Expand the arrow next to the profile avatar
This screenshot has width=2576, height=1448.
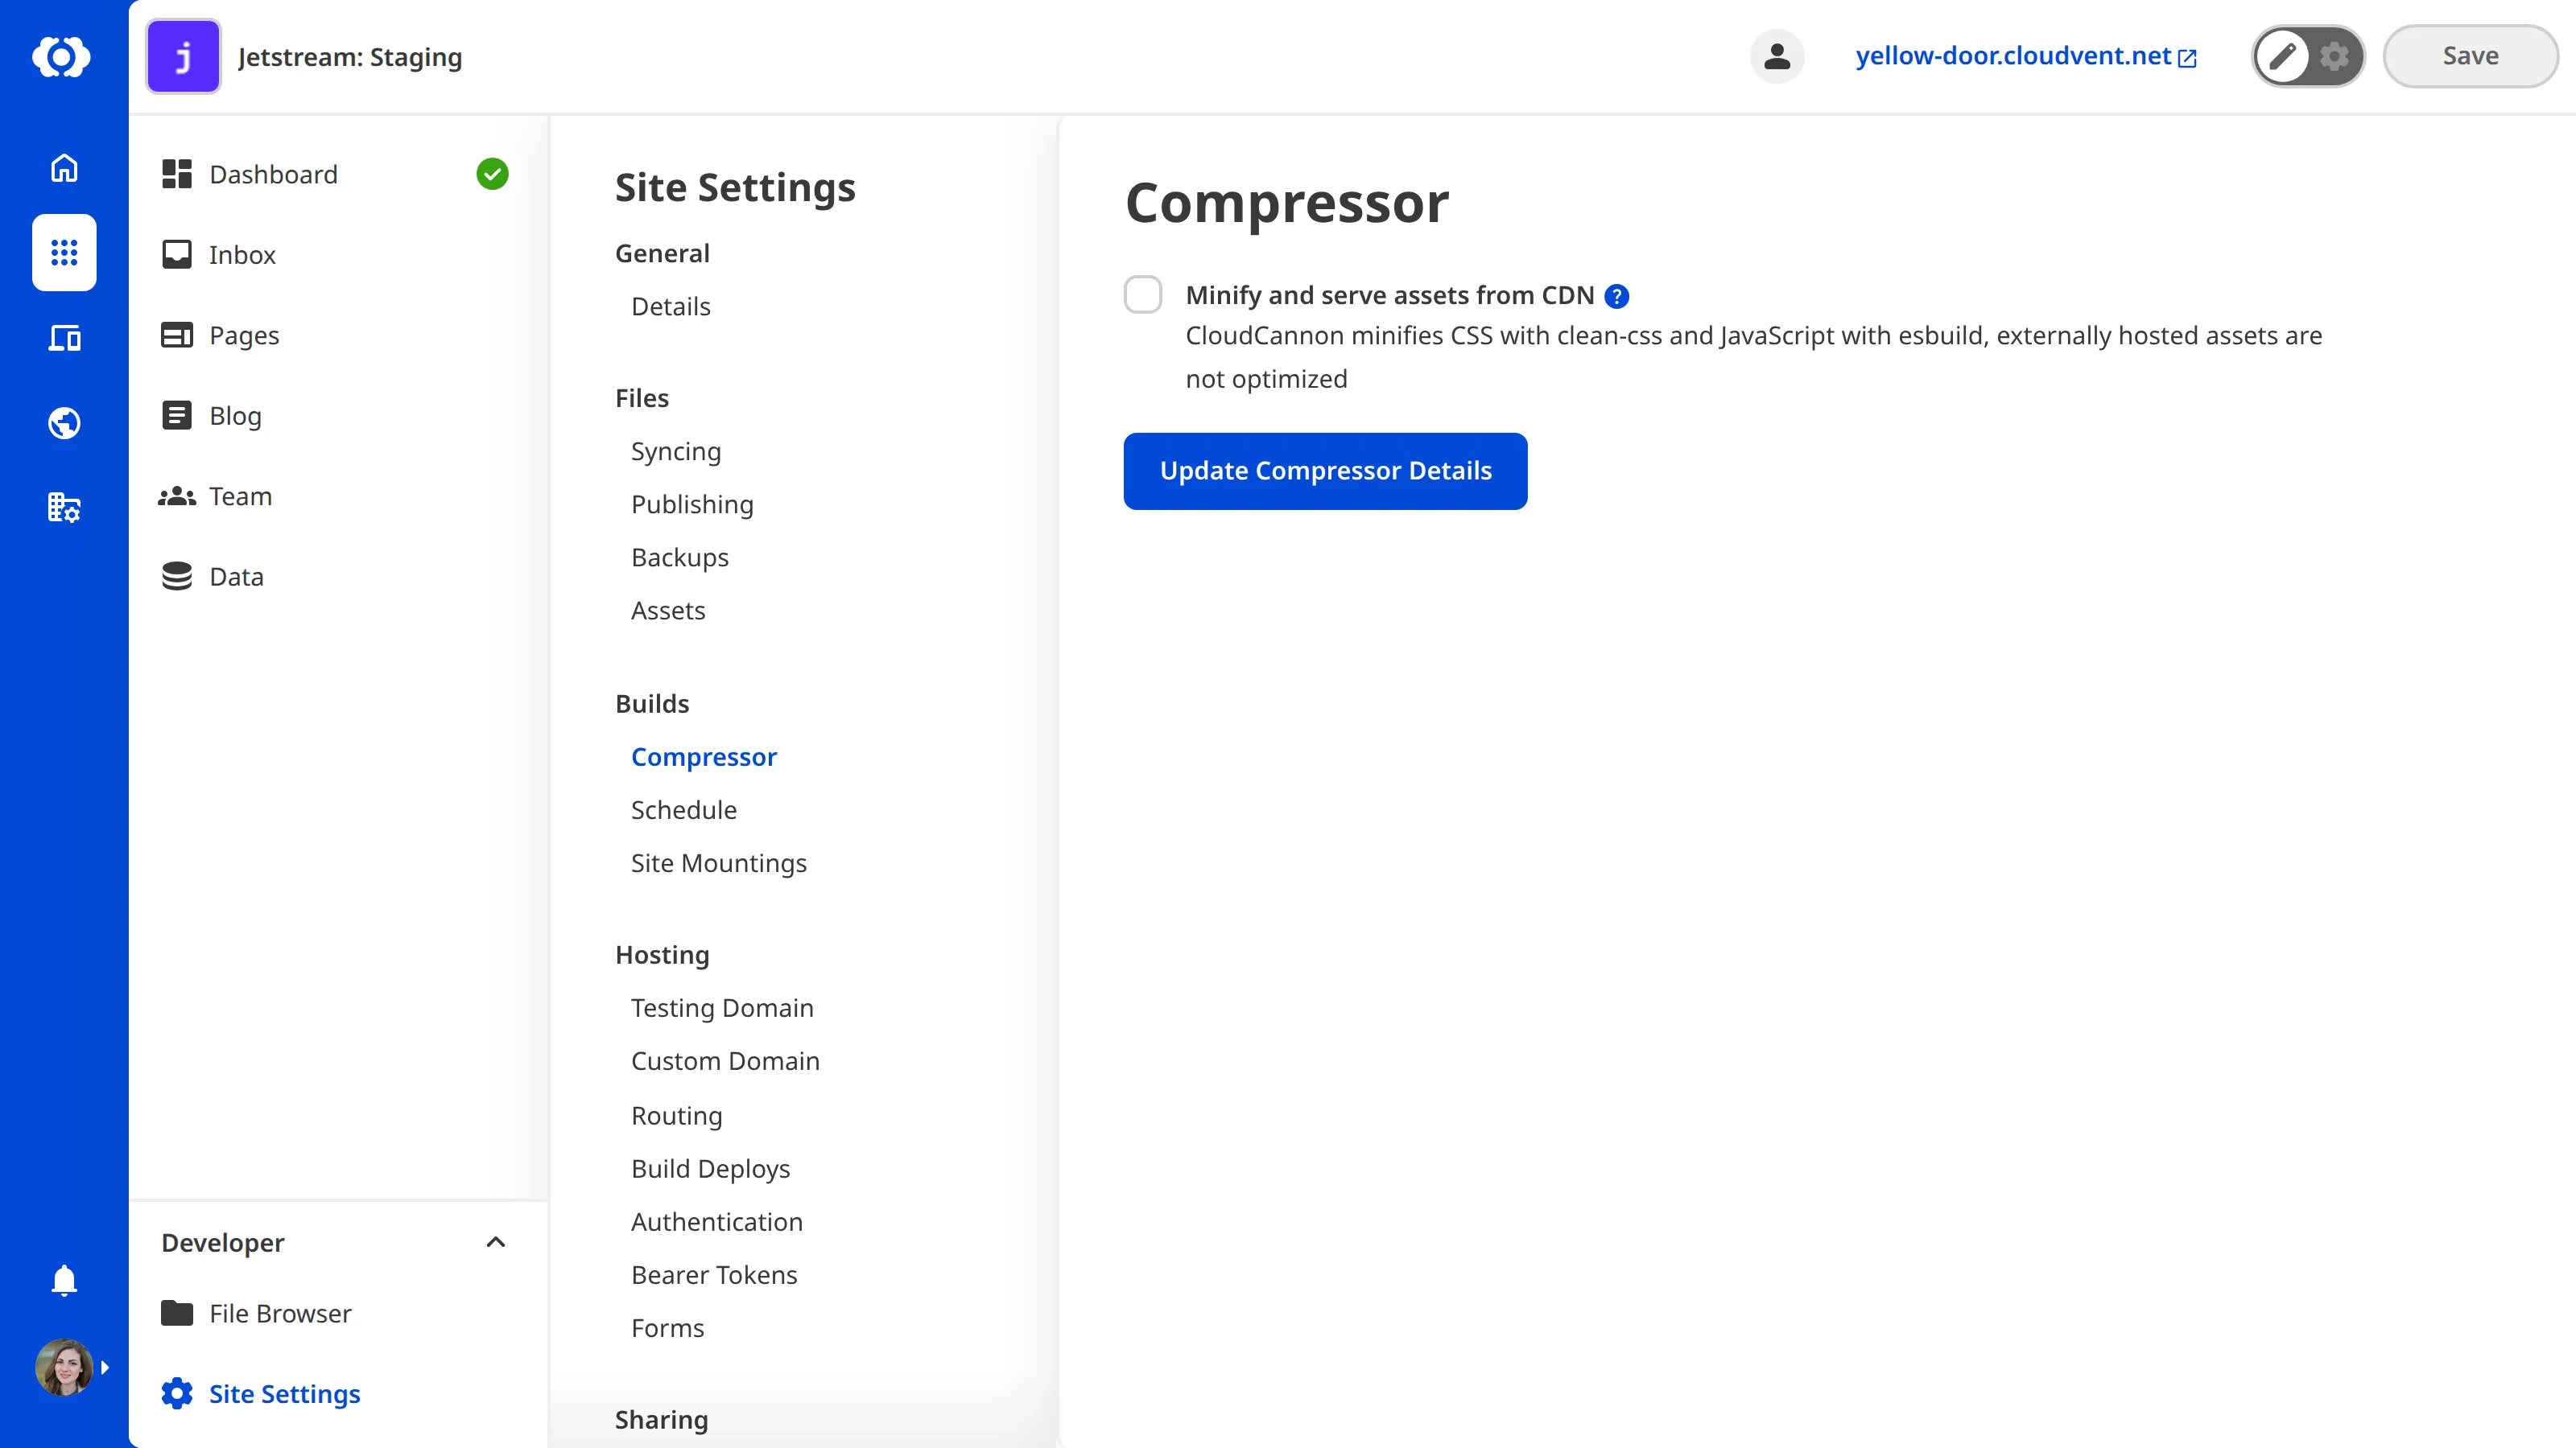[x=106, y=1367]
